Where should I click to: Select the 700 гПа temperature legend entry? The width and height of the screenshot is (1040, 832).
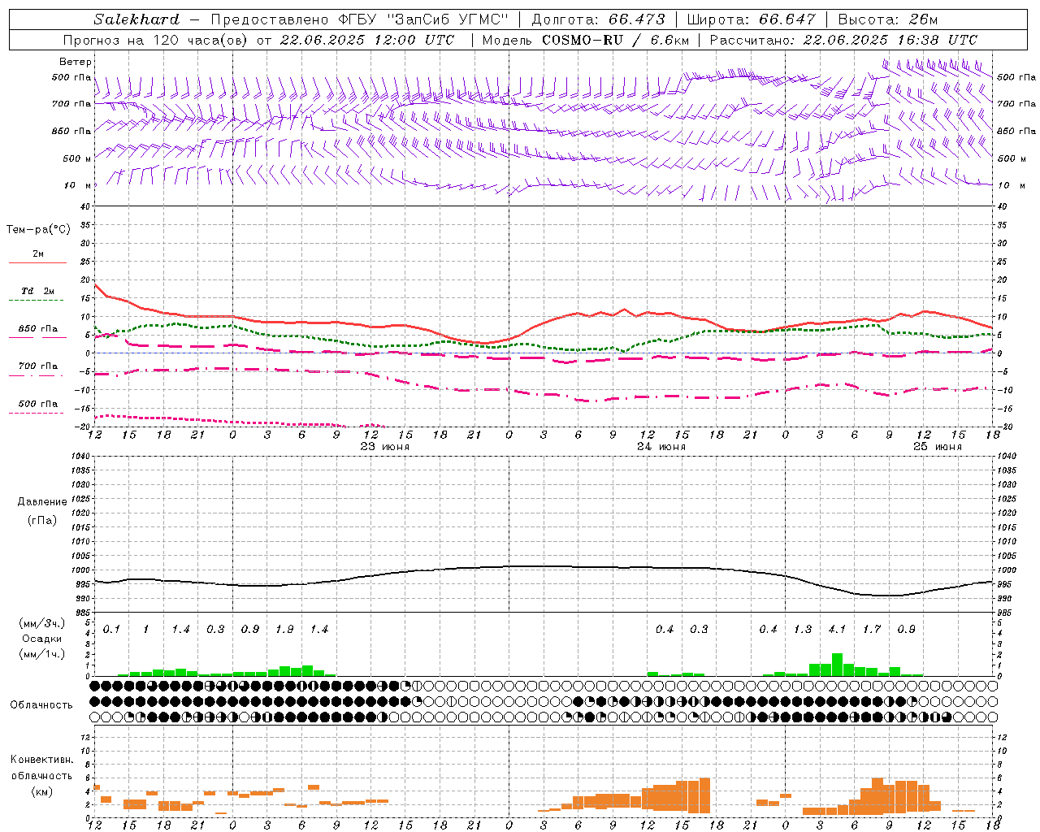coord(38,366)
